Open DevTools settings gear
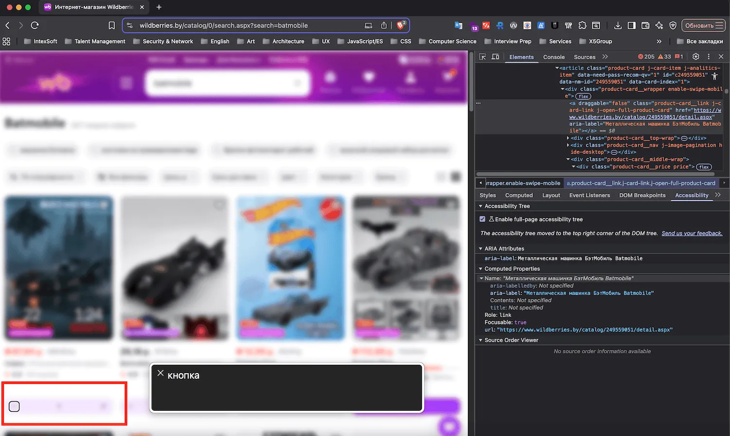Viewport: 730px width, 436px height. click(696, 57)
